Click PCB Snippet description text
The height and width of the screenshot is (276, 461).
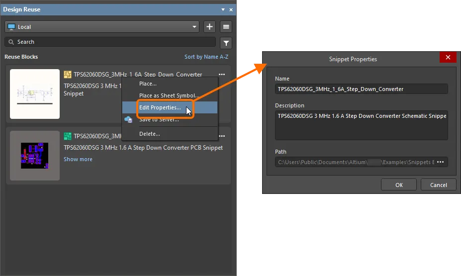pyautogui.click(x=143, y=148)
